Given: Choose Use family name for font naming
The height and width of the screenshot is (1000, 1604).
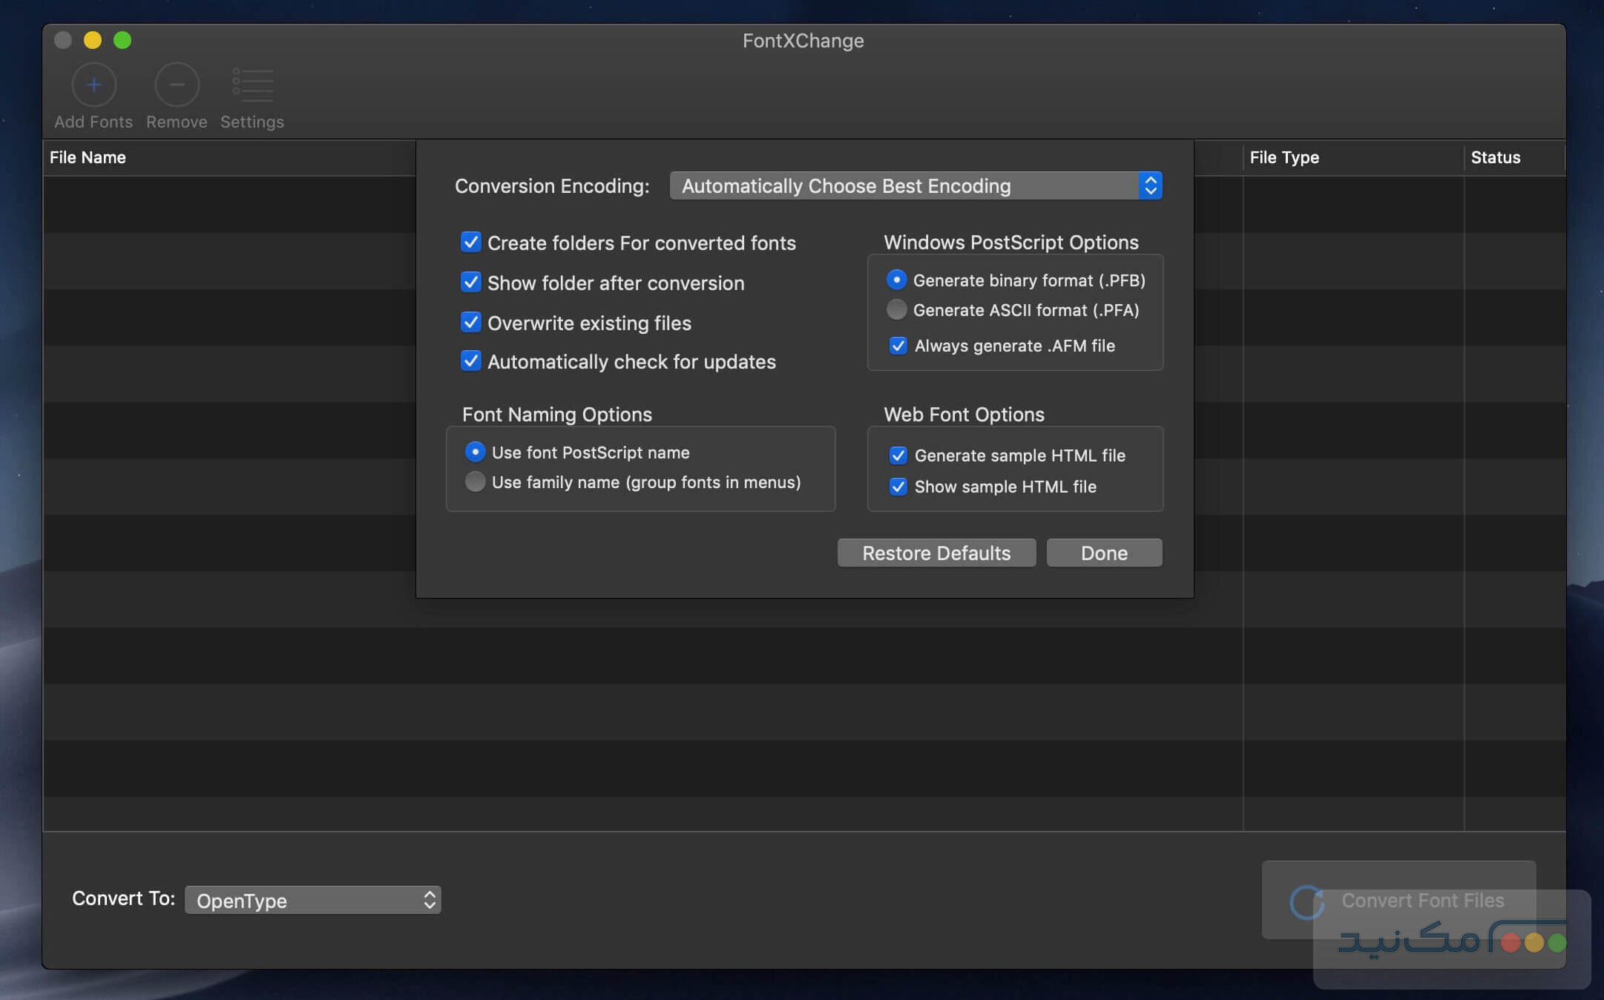Looking at the screenshot, I should pos(475,481).
